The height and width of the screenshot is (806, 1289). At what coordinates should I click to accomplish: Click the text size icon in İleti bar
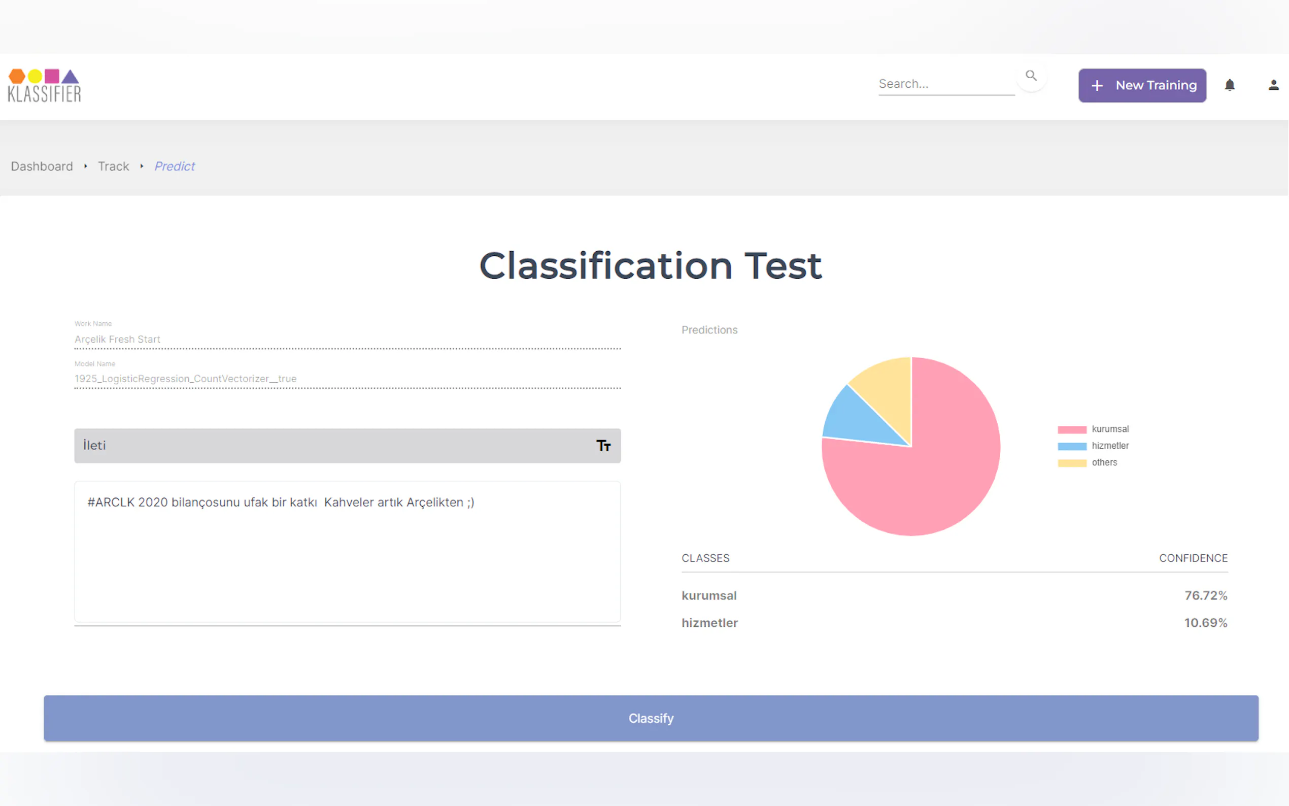click(603, 446)
